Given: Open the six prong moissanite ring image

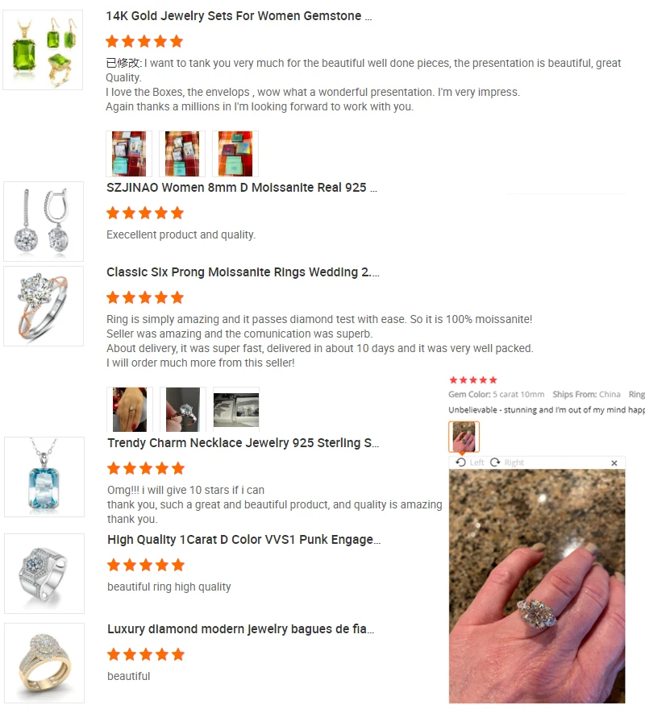Looking at the screenshot, I should [44, 306].
